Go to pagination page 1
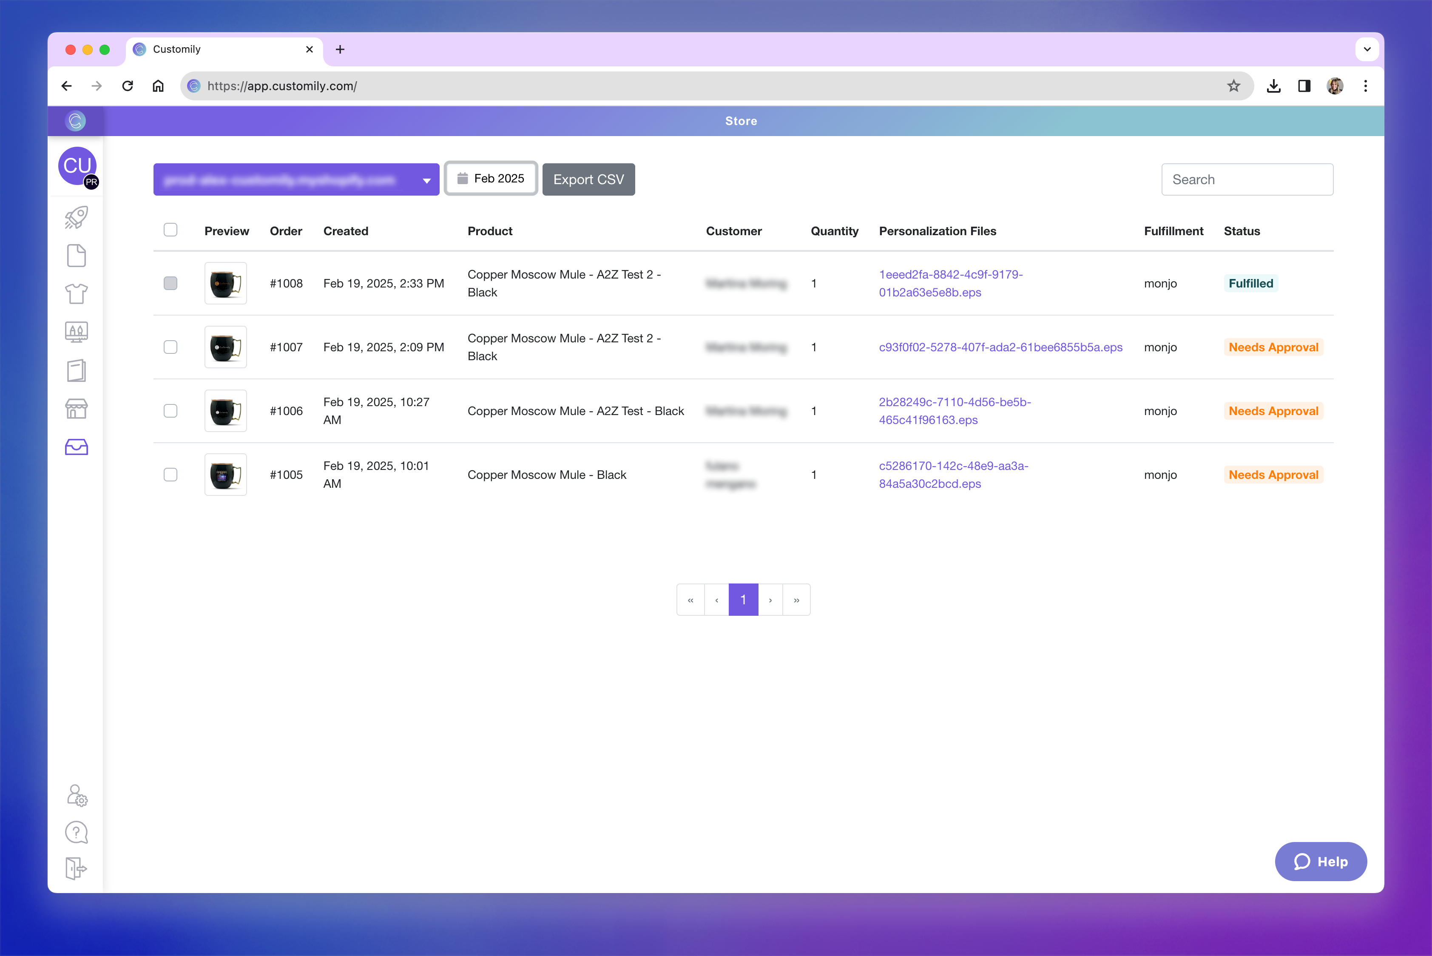Screen dimensions: 1432x956 743,600
